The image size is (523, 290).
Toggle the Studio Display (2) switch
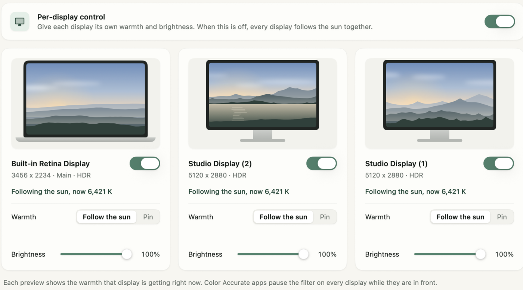click(x=321, y=163)
